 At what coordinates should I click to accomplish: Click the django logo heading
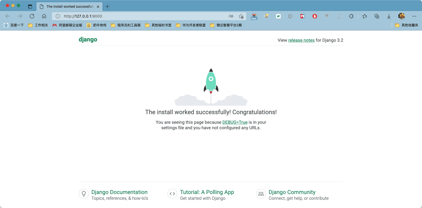click(x=88, y=40)
